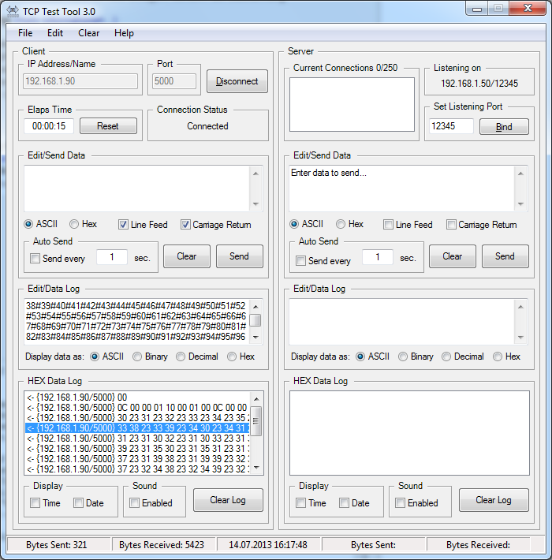Select highlighted HEX row starting 33 38 23
552x560 pixels.
(137, 427)
